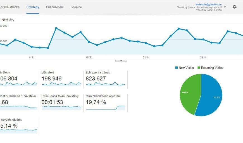Open the Přizpůsobení tab

[x=55, y=7]
